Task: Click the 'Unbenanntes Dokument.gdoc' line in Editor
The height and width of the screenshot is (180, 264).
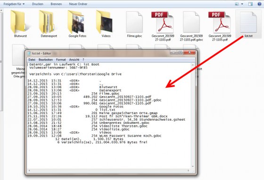Action: click(x=89, y=123)
